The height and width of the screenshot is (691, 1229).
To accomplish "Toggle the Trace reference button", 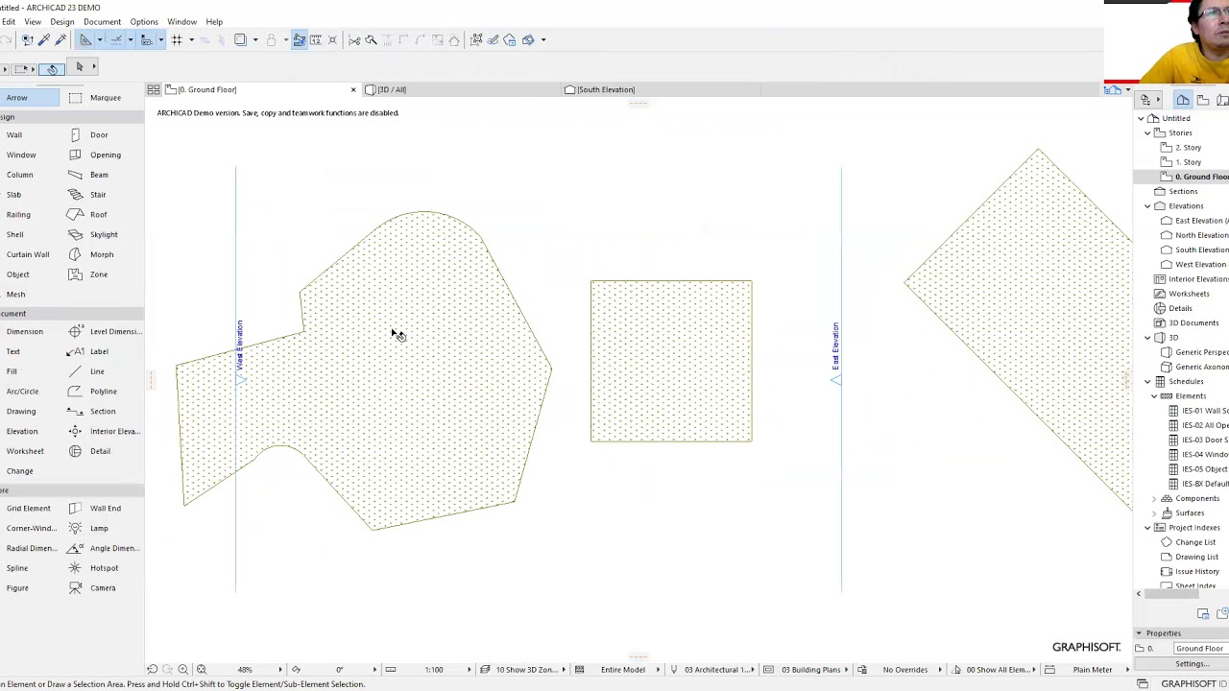I will click(240, 39).
